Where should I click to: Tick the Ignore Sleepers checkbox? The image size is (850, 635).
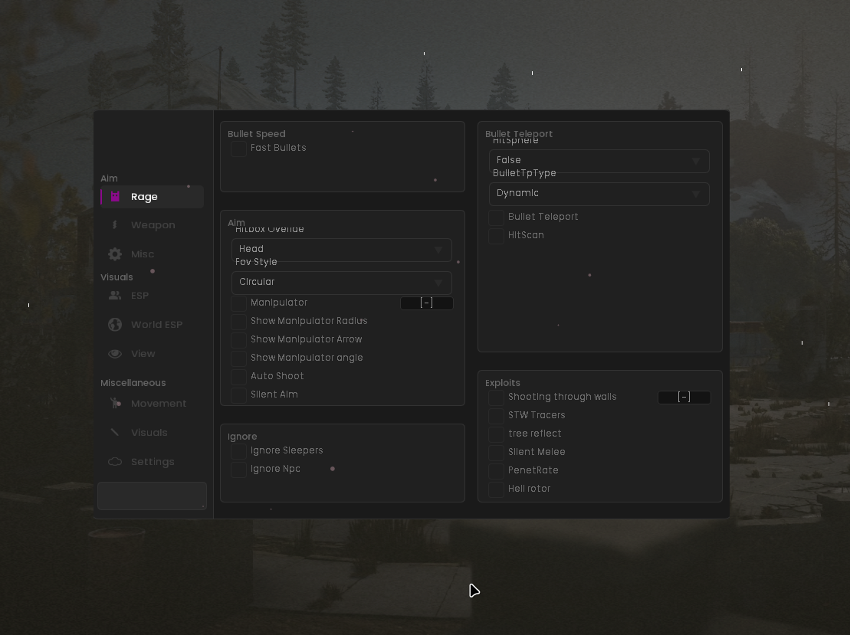238,451
